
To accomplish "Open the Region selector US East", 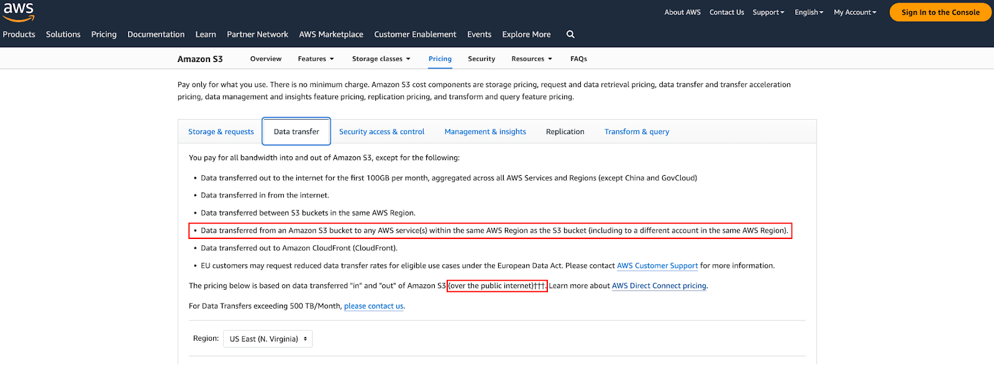I will point(268,339).
